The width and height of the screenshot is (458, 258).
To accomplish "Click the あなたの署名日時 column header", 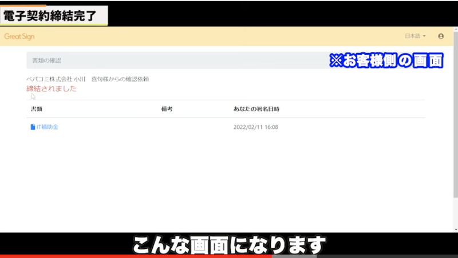I will pyautogui.click(x=256, y=108).
